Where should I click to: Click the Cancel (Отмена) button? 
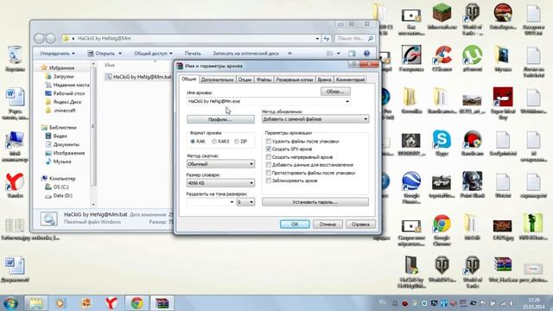[x=327, y=225]
